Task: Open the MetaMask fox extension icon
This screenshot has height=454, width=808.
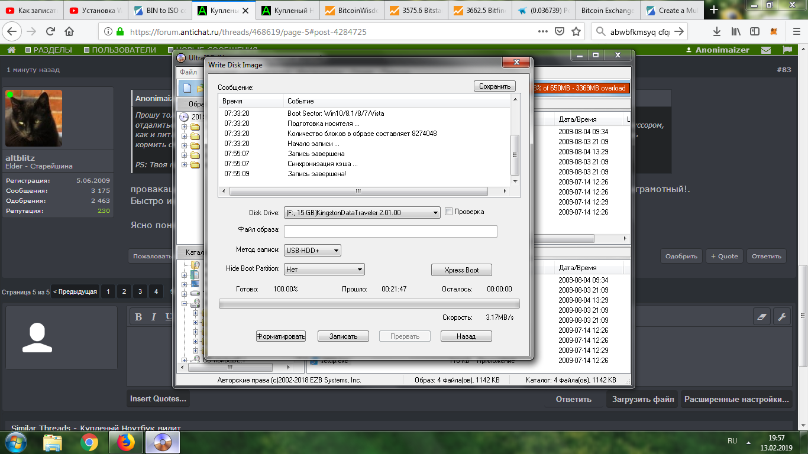Action: (x=774, y=31)
